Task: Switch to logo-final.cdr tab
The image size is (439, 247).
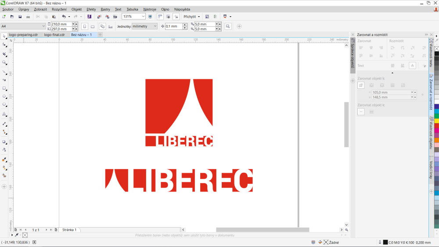Action: click(54, 34)
